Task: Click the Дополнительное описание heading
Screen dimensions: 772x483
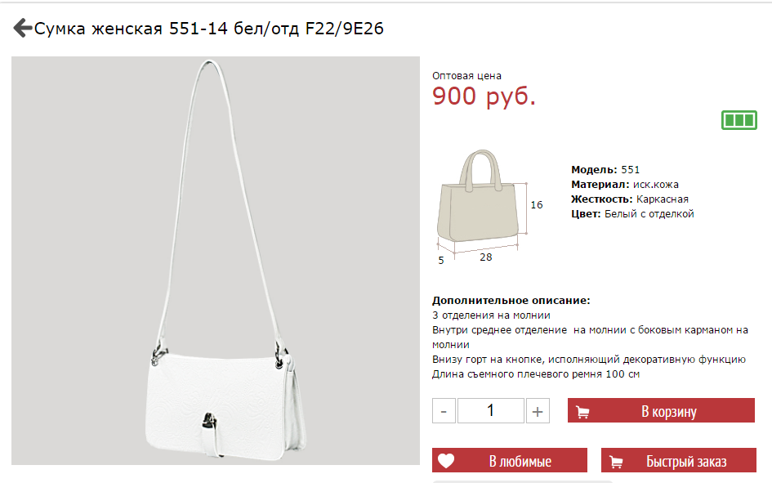Action: pyautogui.click(x=511, y=300)
